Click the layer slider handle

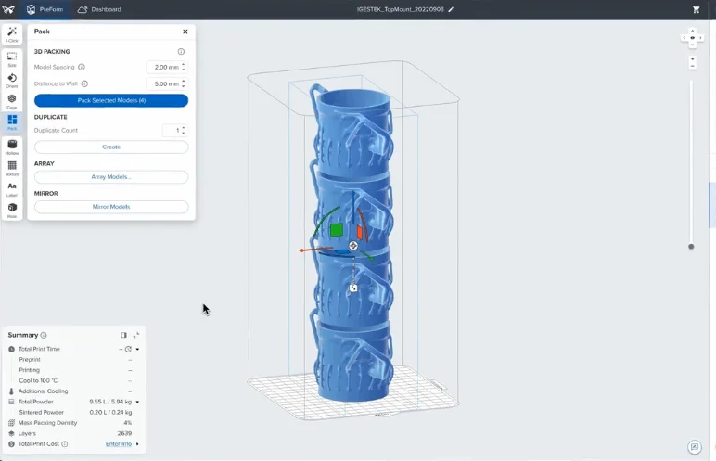(691, 247)
